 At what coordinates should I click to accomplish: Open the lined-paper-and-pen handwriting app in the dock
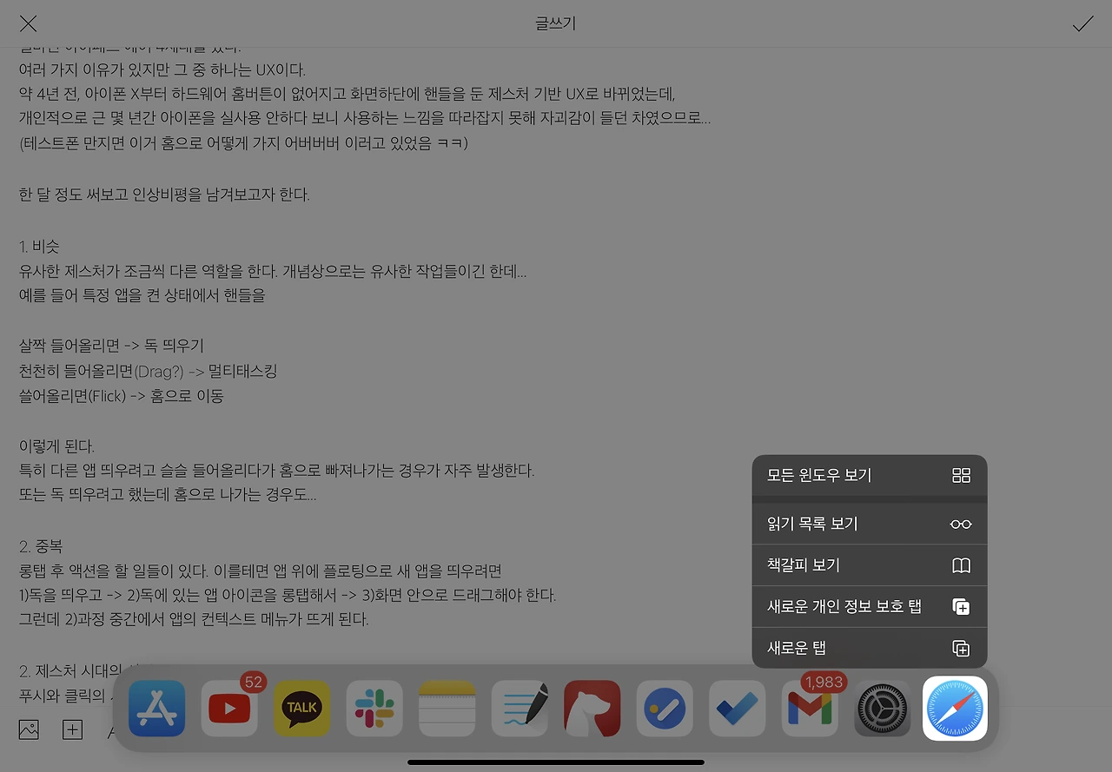coord(520,709)
